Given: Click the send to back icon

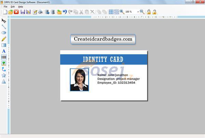Looking at the screenshot, I should (x=105, y=12).
